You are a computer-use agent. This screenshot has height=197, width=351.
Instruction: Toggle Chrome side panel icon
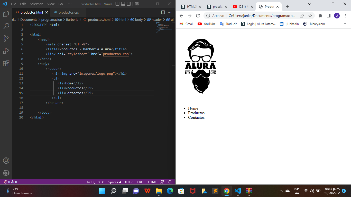(x=328, y=16)
